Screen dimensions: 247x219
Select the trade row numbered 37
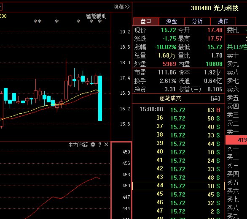178,126
